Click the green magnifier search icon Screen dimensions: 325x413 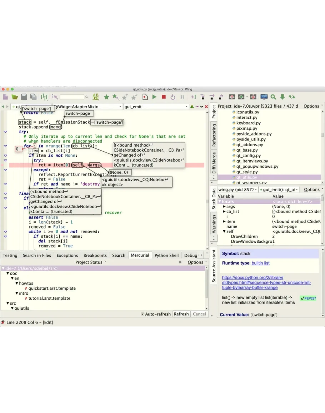pos(274,97)
